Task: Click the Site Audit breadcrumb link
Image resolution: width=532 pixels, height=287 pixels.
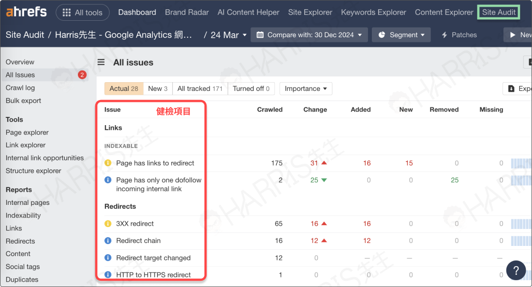Action: [25, 35]
